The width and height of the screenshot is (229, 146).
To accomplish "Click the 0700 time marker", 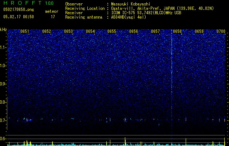I will tap(221, 31).
